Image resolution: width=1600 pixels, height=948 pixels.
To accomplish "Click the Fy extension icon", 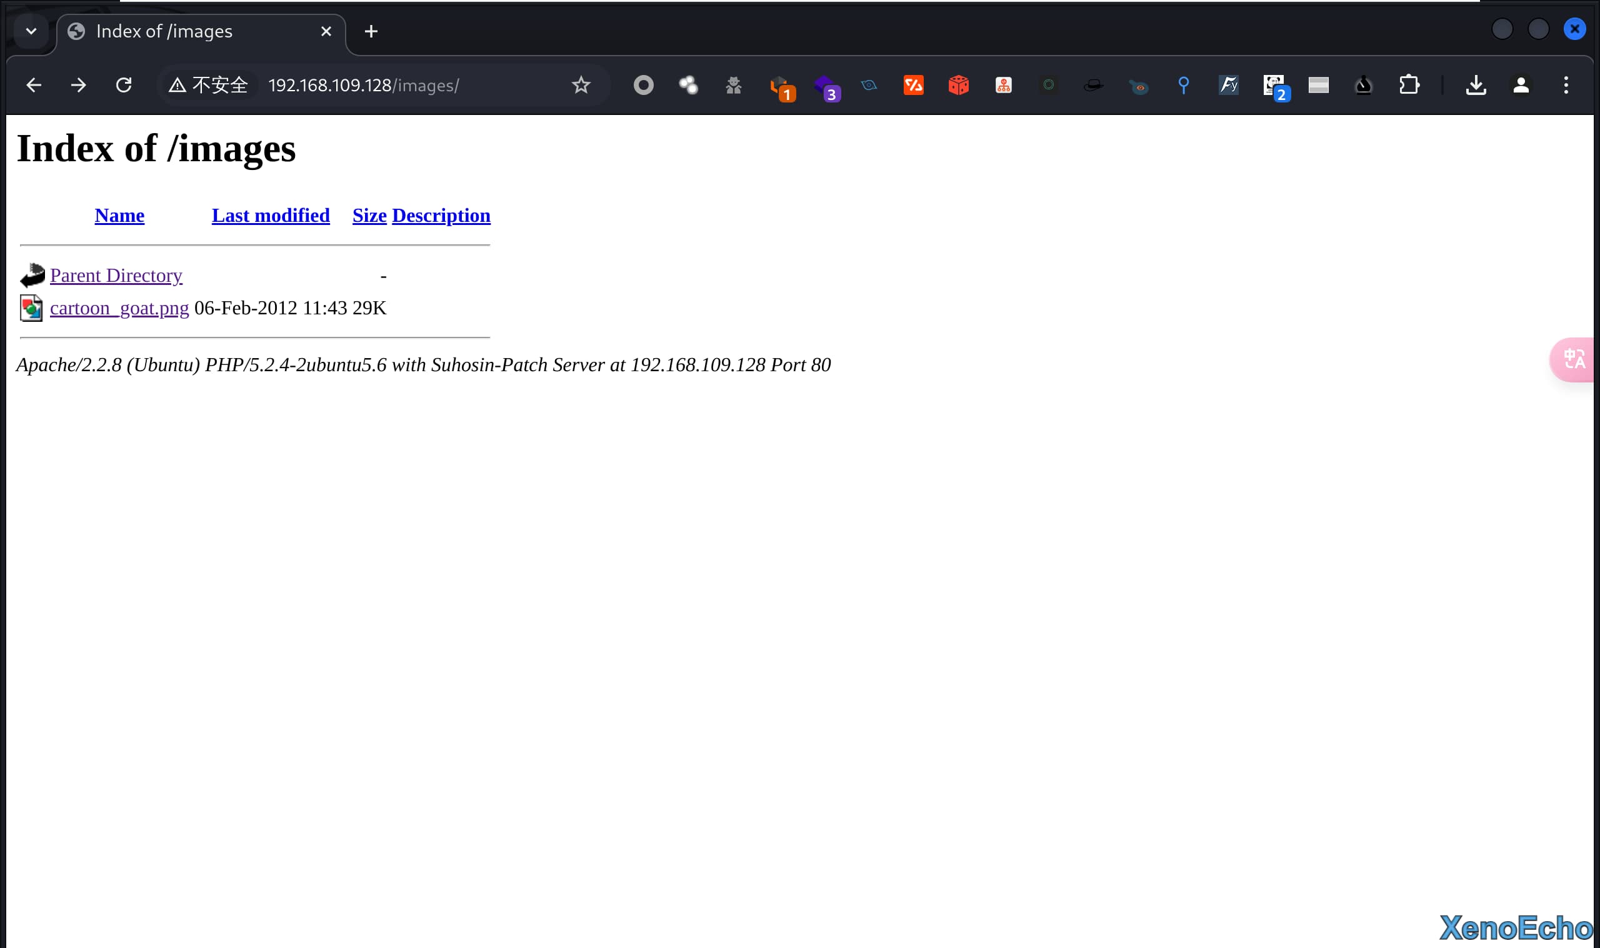I will pos(1227,85).
